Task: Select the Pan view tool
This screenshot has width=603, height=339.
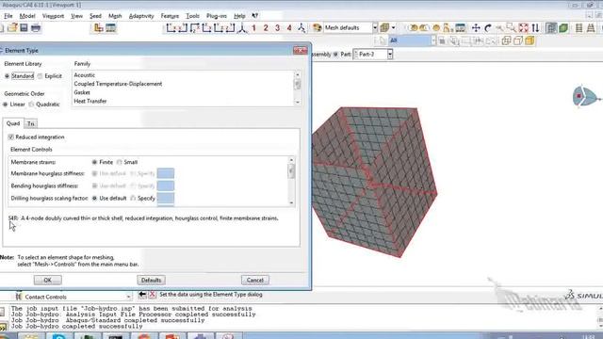Action: [x=476, y=27]
